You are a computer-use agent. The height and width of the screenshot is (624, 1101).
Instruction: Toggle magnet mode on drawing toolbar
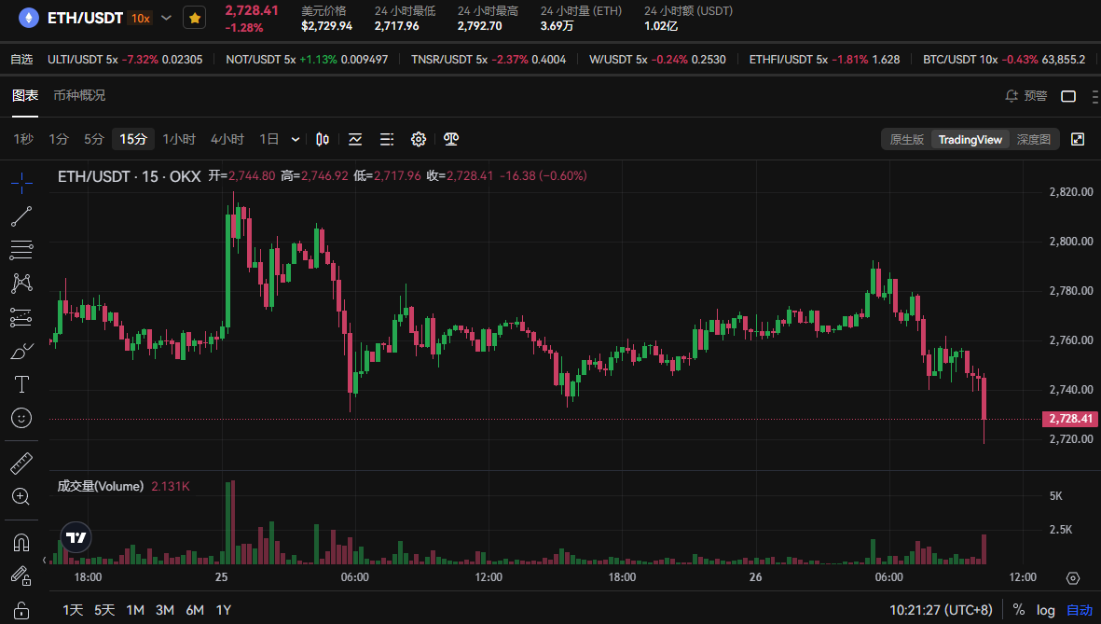[x=21, y=543]
